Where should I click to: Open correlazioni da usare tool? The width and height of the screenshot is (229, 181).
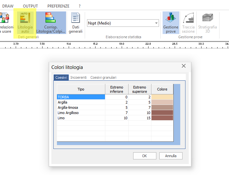point(7,23)
